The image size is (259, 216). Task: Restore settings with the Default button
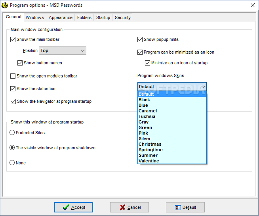coord(185,207)
